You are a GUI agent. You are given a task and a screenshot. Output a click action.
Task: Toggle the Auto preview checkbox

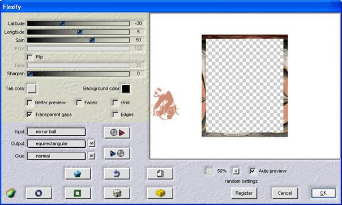253,171
